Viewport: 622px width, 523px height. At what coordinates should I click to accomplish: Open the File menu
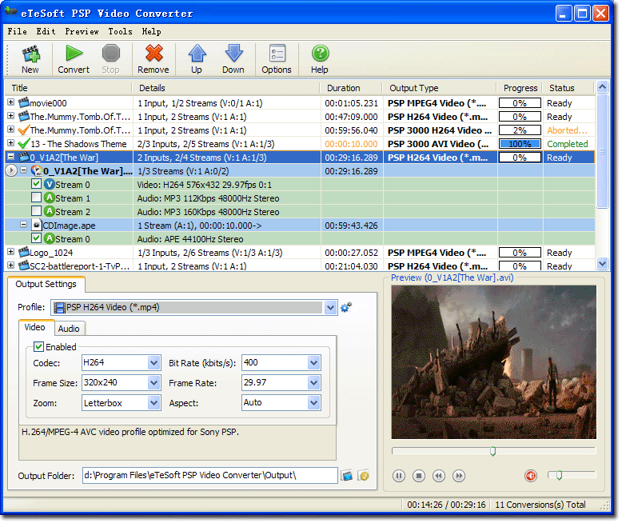coord(18,31)
